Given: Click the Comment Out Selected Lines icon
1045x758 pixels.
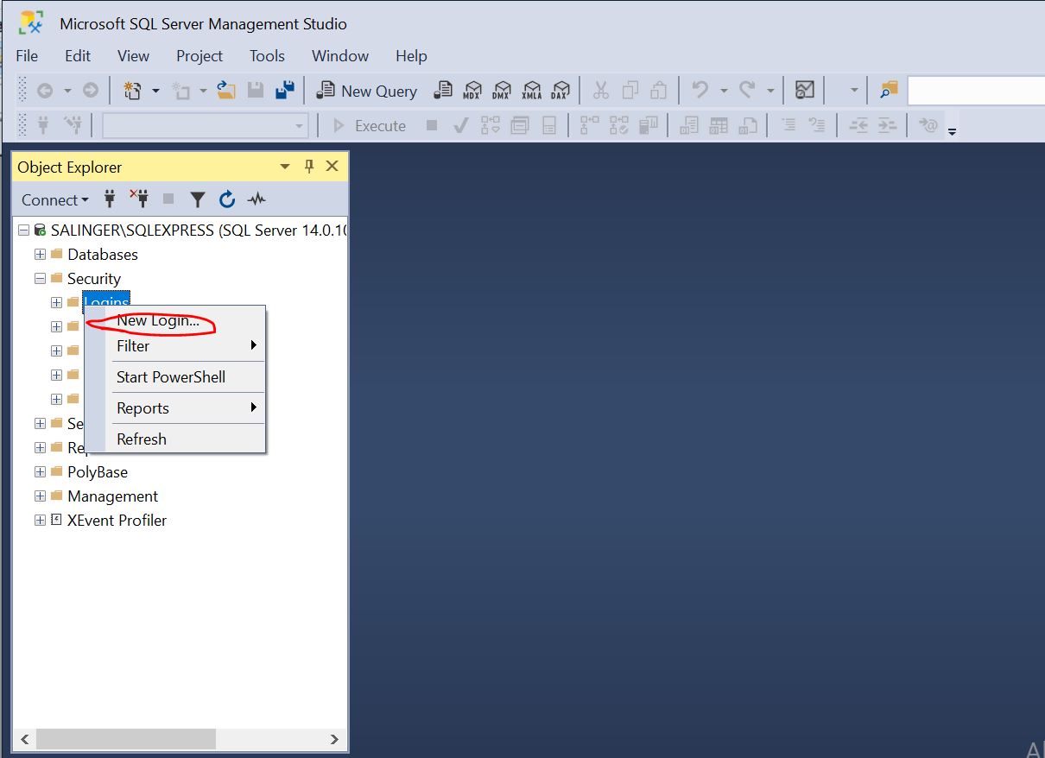Looking at the screenshot, I should coord(788,125).
